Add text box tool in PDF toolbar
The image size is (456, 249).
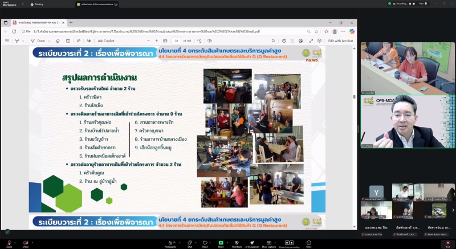tap(68, 41)
